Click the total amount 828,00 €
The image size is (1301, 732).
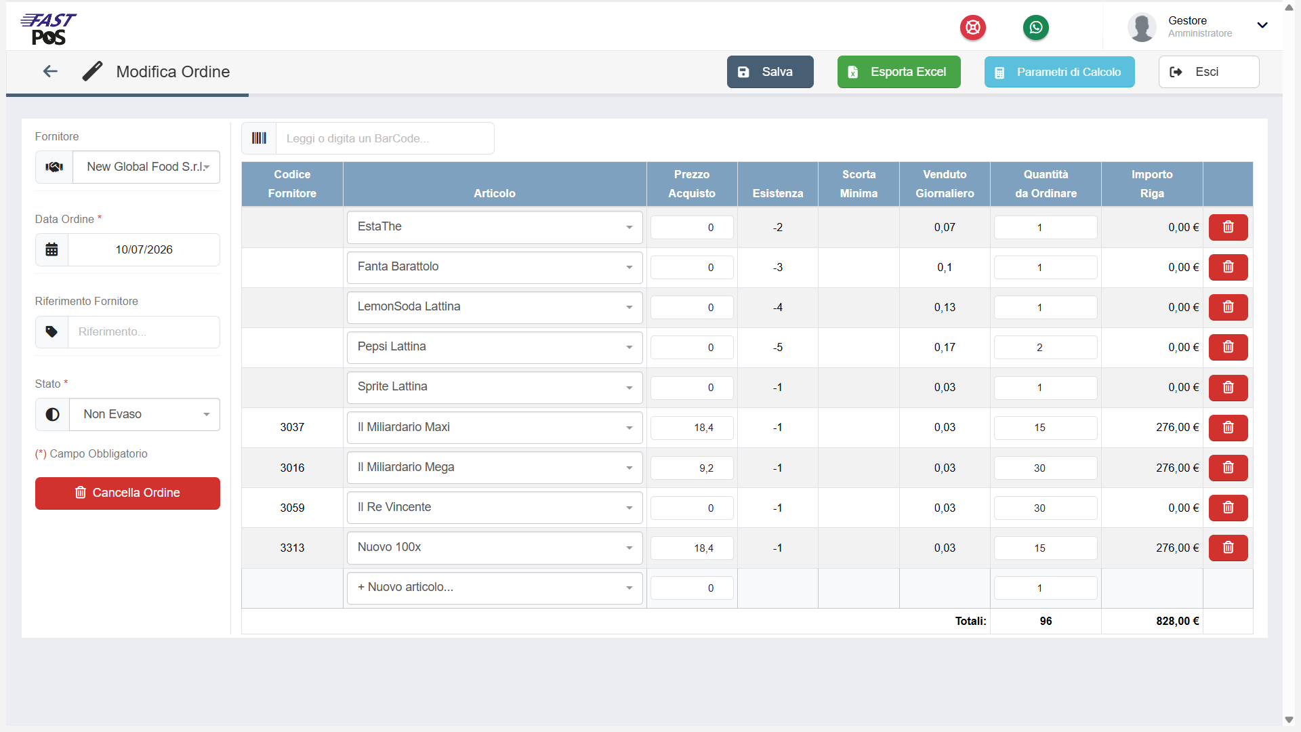tap(1177, 621)
